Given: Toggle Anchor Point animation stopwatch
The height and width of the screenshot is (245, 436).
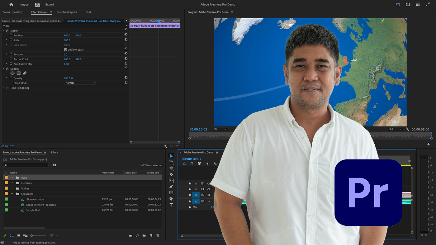Looking at the screenshot, I should [x=11, y=59].
